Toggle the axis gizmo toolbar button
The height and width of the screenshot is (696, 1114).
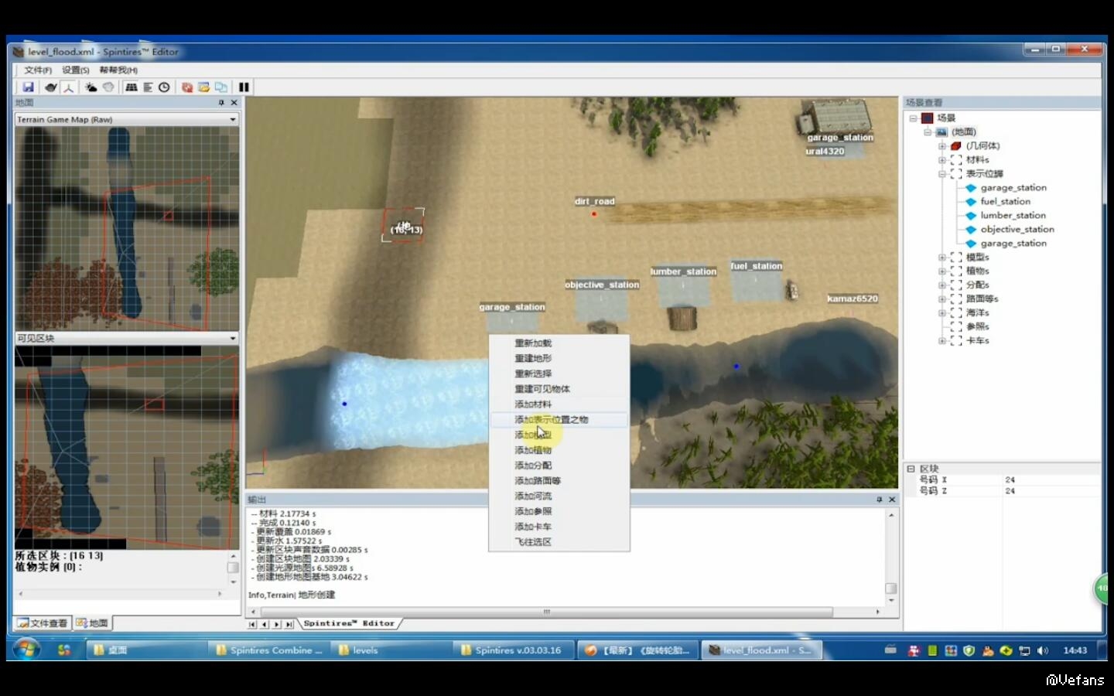69,87
